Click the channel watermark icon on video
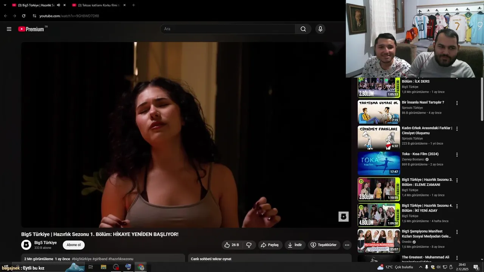The height and width of the screenshot is (272, 484). click(343, 216)
